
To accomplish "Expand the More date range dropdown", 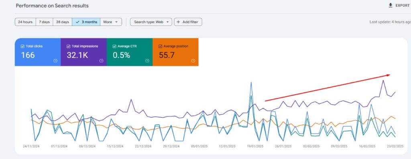I will [x=111, y=22].
